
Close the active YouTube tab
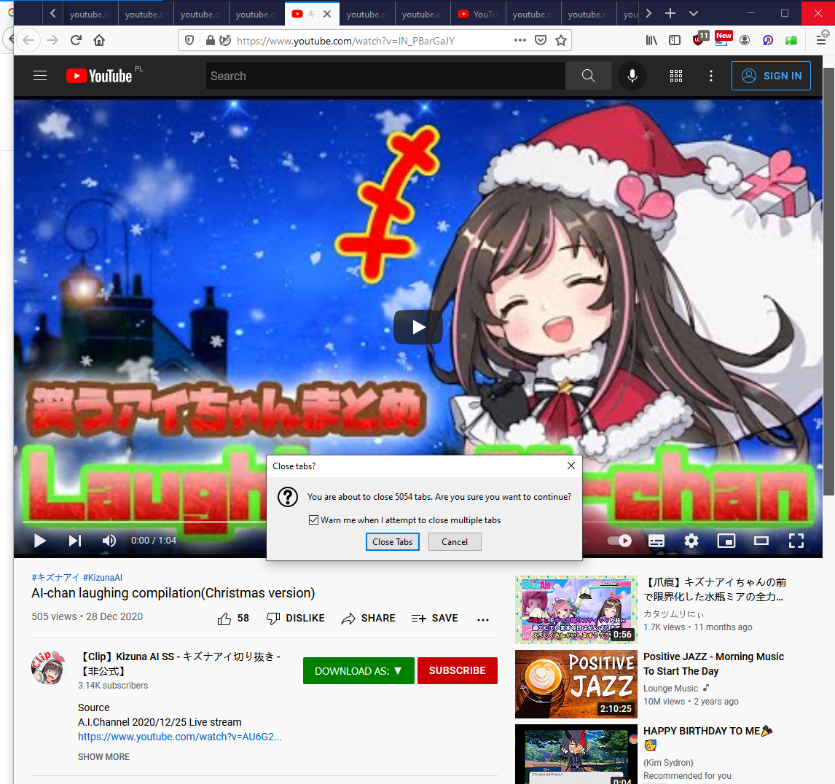coord(327,14)
